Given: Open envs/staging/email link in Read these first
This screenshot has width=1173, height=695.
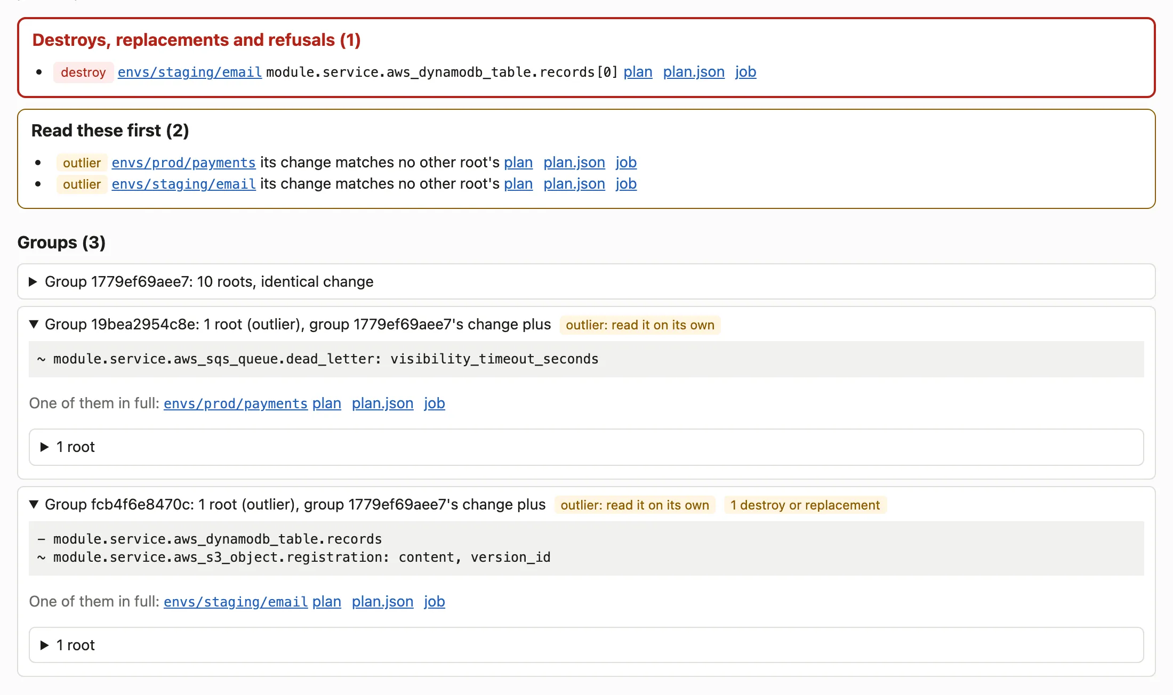Looking at the screenshot, I should [x=183, y=184].
